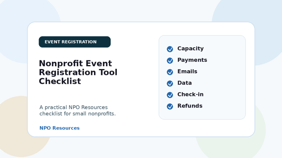The image size is (282, 158).
Task: Select the Data checklist label
Action: (185, 83)
